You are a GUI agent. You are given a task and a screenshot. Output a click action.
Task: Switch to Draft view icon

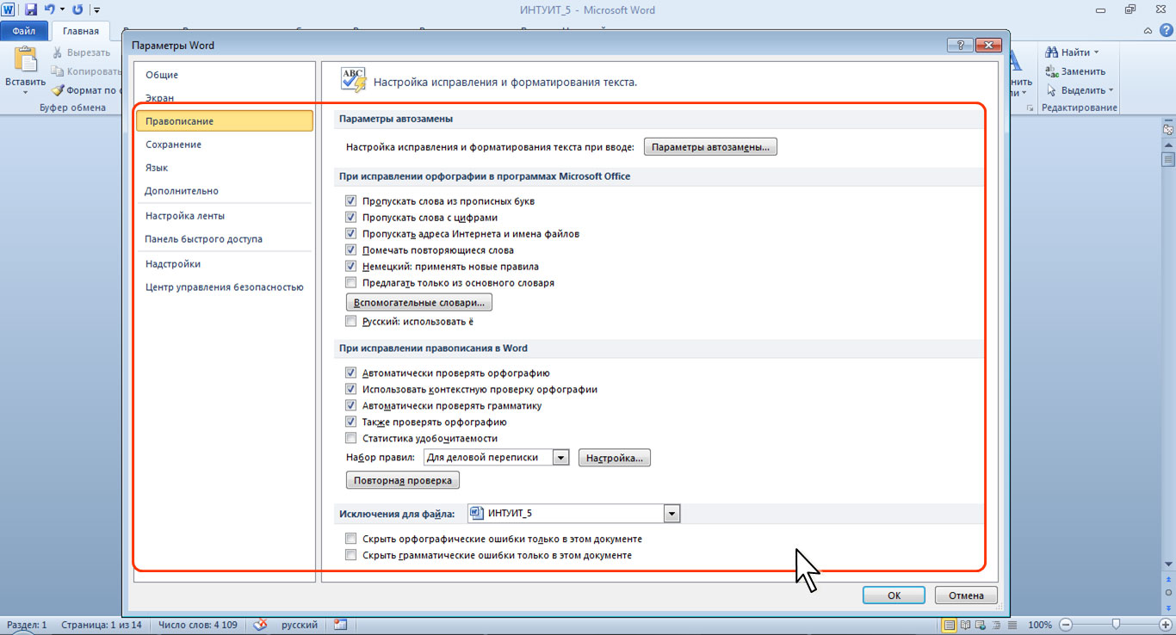[1014, 625]
